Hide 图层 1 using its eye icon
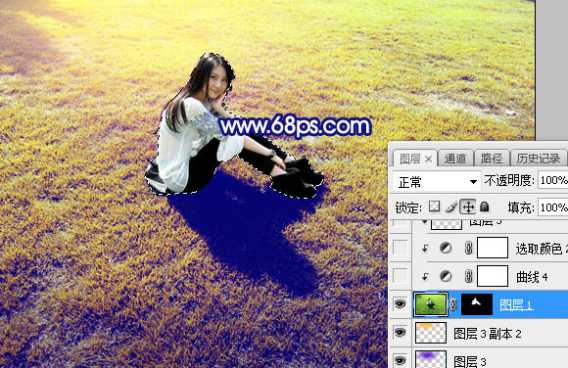The width and height of the screenshot is (568, 368). [400, 303]
